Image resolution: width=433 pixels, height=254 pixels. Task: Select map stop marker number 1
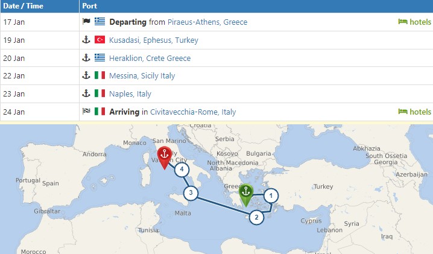tap(271, 195)
